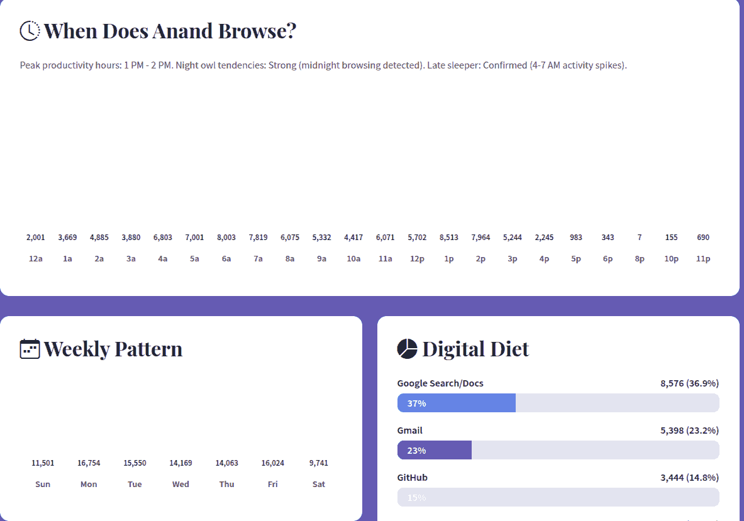Click the clock icon beside When Does Anand Browse
This screenshot has height=521, width=744.
[x=30, y=30]
